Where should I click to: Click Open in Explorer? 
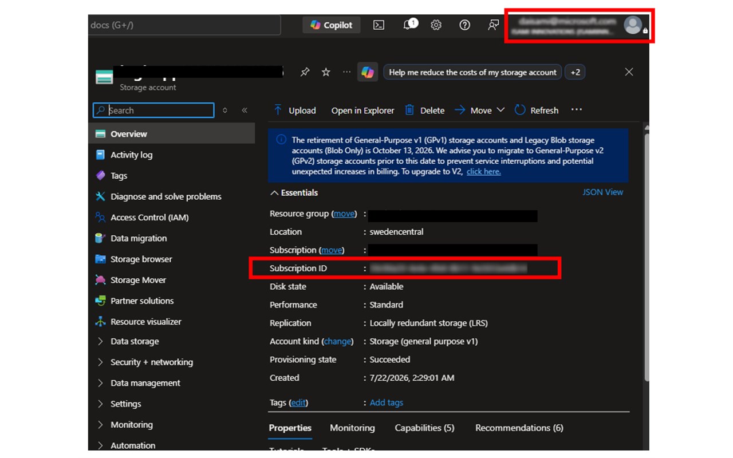pyautogui.click(x=362, y=110)
